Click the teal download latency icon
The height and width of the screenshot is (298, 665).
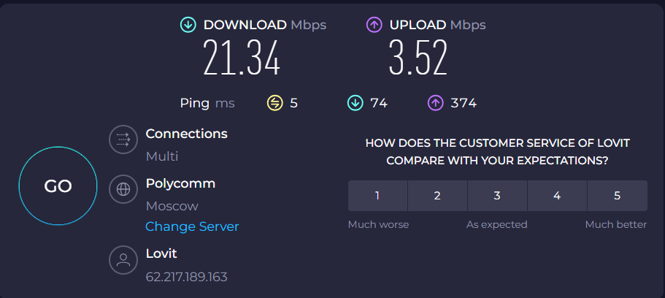[355, 103]
